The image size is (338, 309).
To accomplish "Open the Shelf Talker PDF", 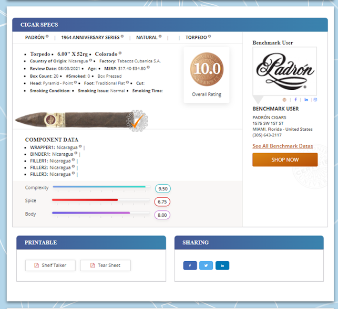I will pyautogui.click(x=50, y=265).
